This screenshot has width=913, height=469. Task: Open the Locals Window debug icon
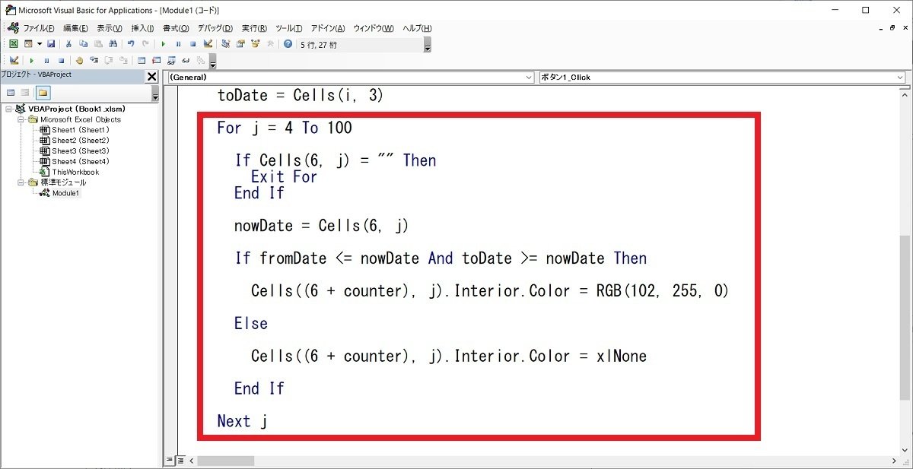point(141,61)
